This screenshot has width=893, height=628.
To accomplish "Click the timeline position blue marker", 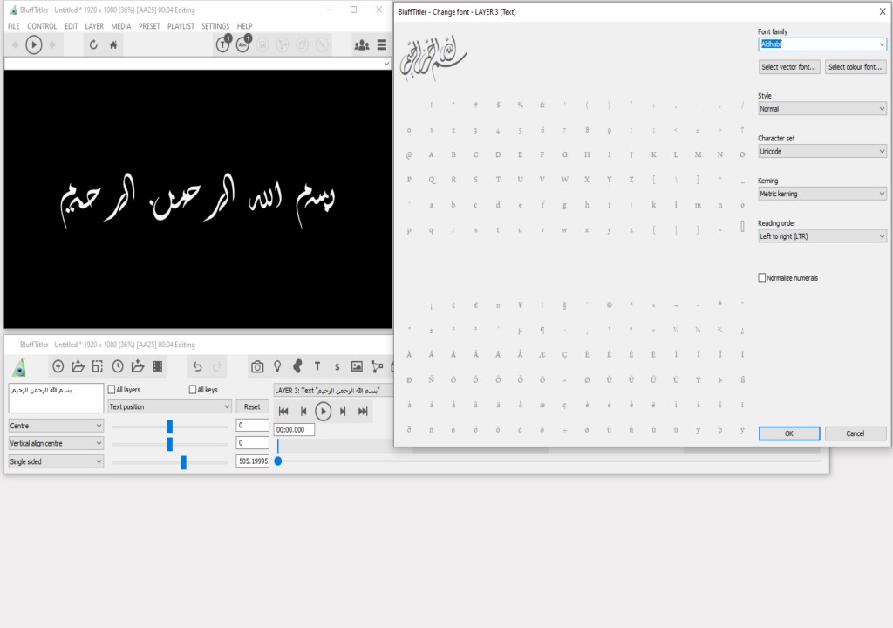I will click(278, 461).
